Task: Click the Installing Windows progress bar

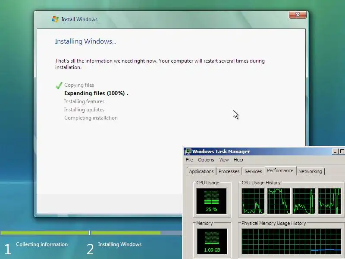Action: 136,233
